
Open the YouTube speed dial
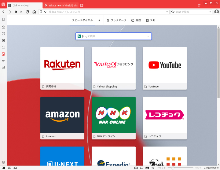point(165,68)
